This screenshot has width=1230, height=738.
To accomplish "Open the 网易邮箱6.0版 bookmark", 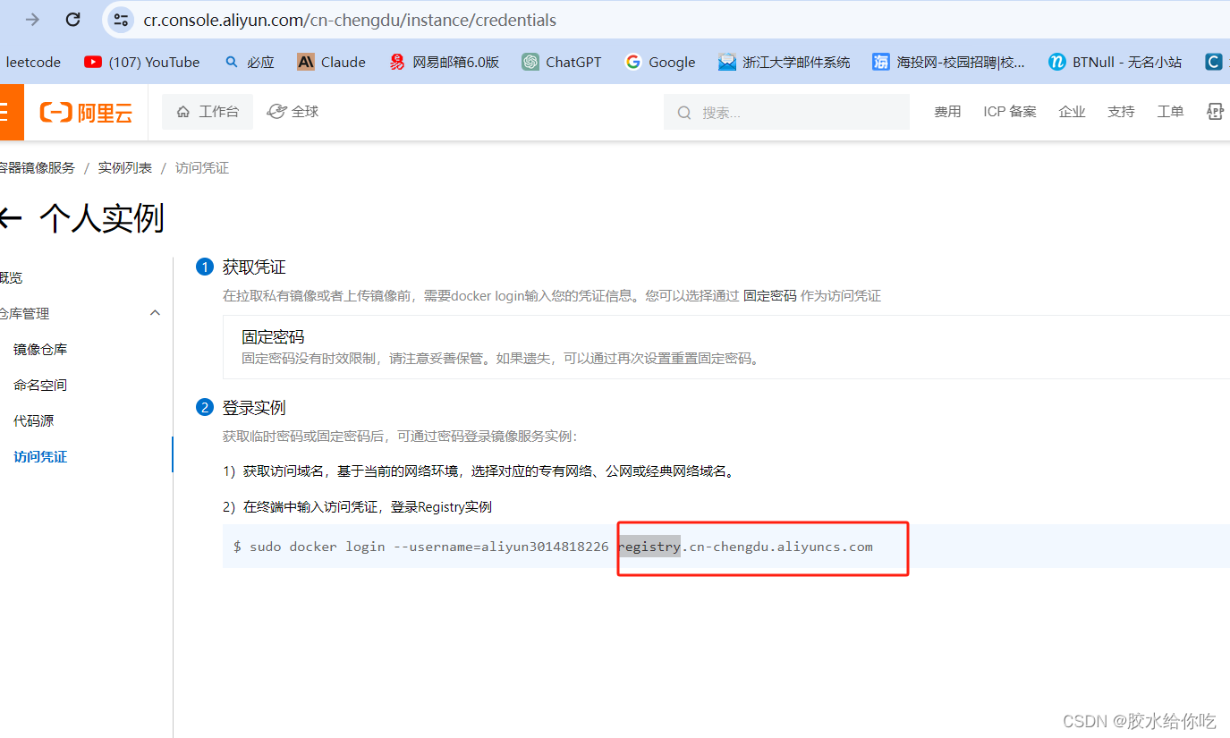I will coord(444,62).
